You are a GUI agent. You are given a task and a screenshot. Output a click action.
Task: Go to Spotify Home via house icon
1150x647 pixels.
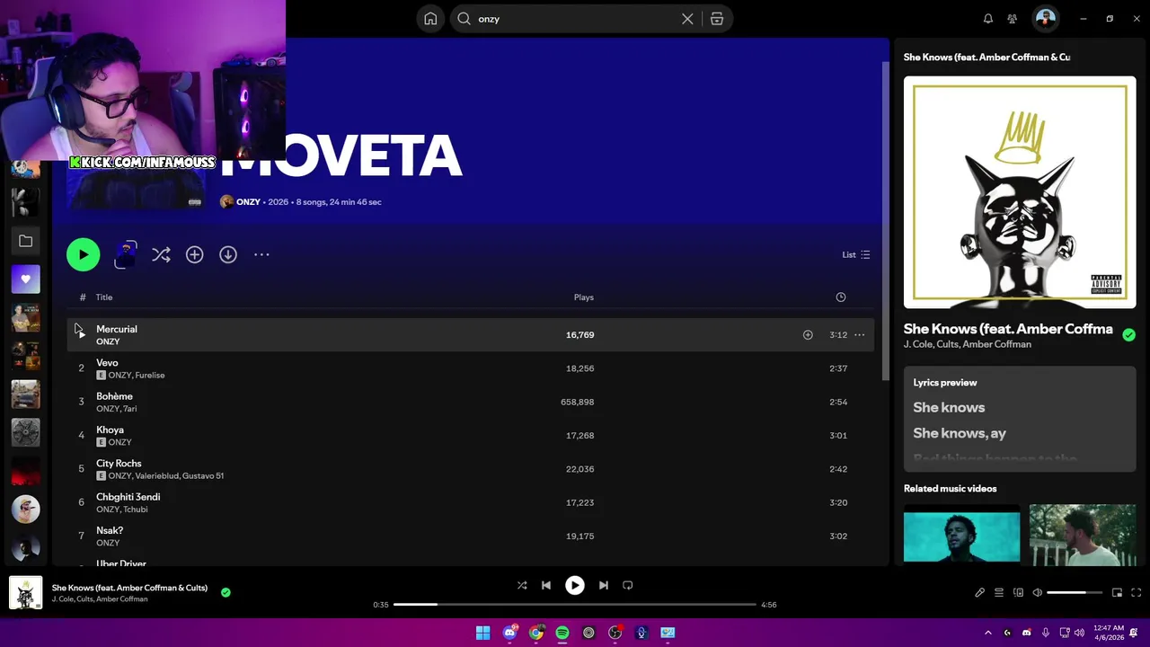pyautogui.click(x=430, y=19)
